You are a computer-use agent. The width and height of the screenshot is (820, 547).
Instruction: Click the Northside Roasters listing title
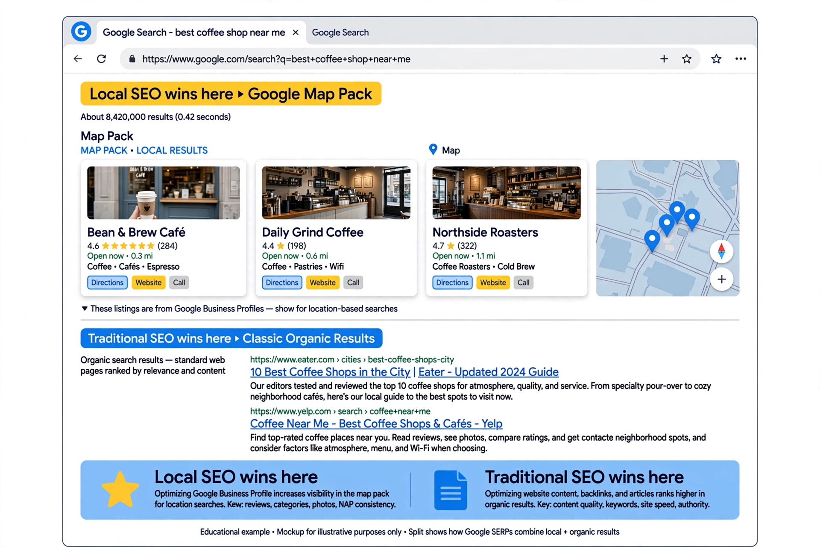click(x=485, y=232)
